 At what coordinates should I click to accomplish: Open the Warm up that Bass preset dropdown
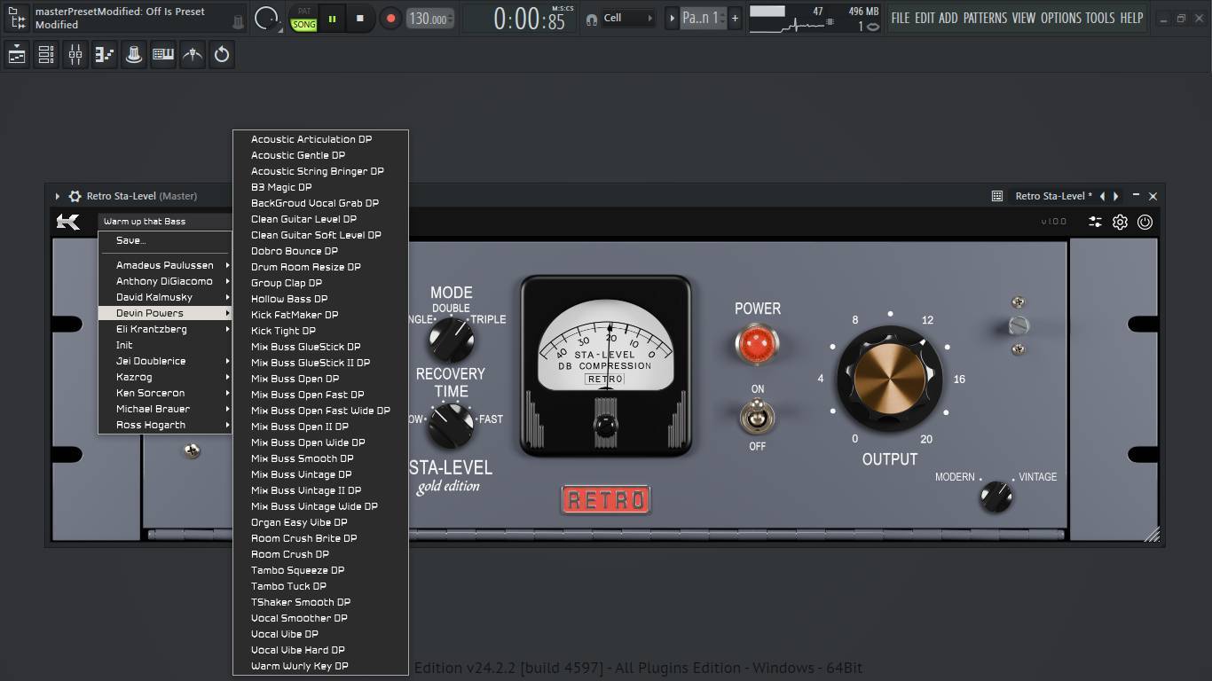click(x=165, y=222)
